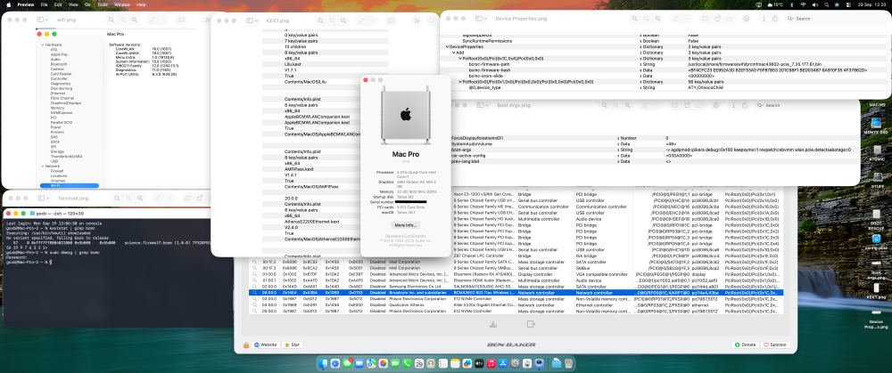Screen dimensions: 892x373
Task: Zoom out in the Terminal.png Preview window
Action: (118, 199)
